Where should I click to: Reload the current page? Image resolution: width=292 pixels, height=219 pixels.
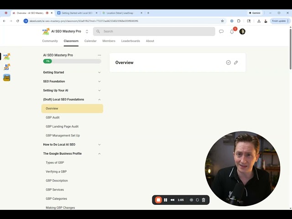tap(18, 21)
